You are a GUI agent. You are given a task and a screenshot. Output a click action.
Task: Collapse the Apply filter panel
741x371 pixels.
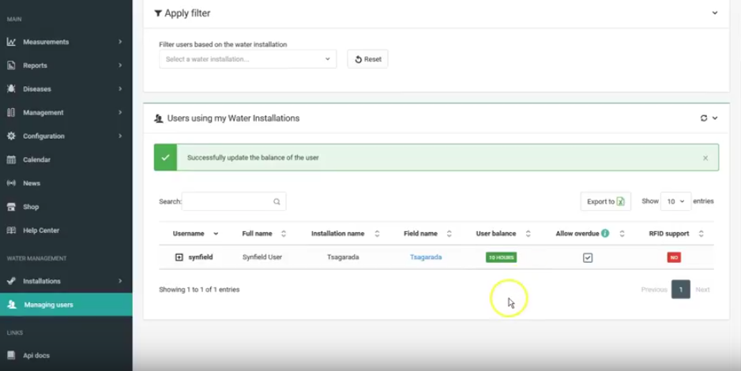click(x=715, y=13)
